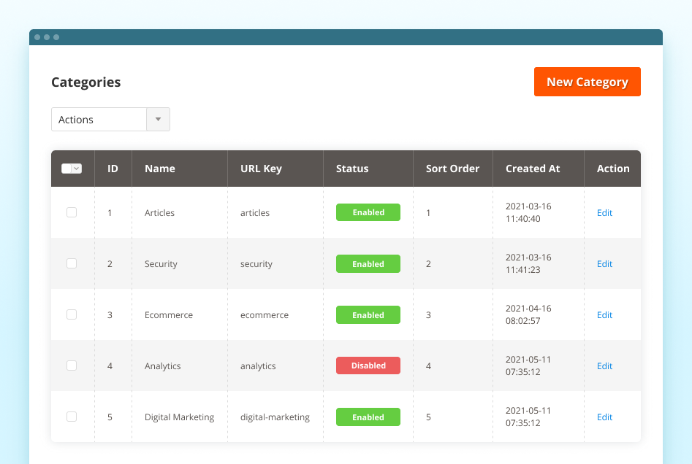The height and width of the screenshot is (464, 692).
Task: Open the Actions dropdown
Action: pyautogui.click(x=99, y=120)
